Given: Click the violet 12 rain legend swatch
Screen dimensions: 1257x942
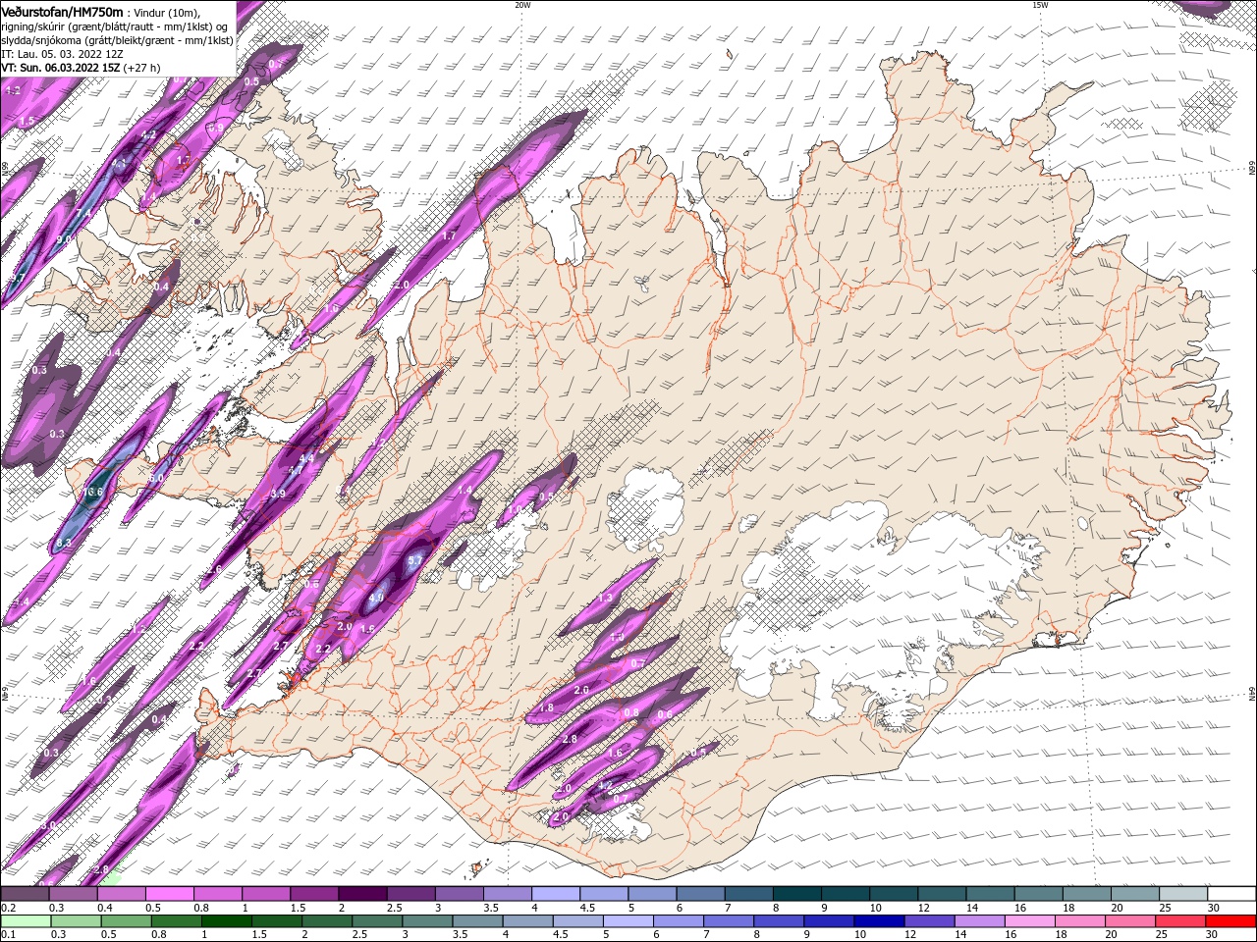Looking at the screenshot, I should coord(928,921).
